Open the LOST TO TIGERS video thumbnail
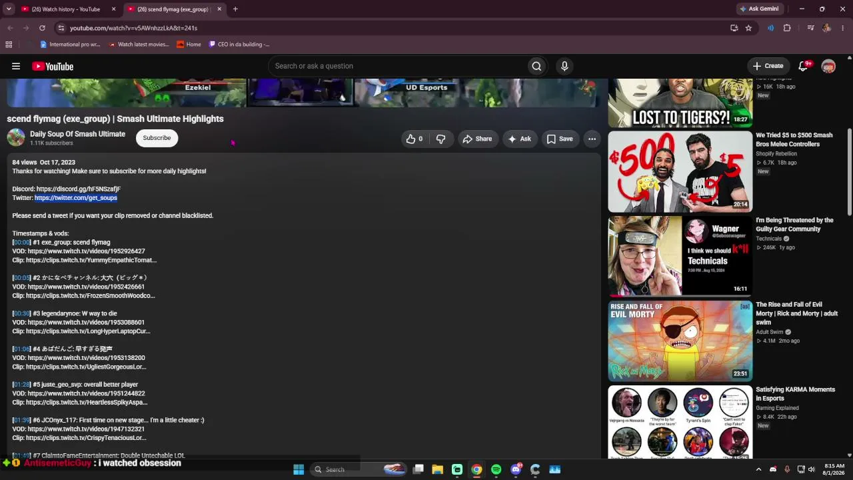This screenshot has height=480, width=853. [680, 103]
